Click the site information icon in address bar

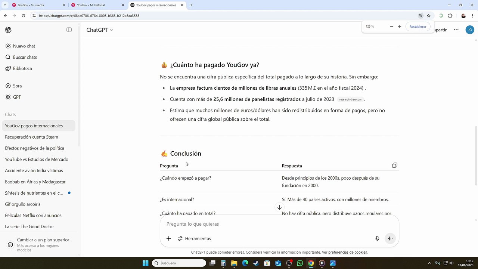tap(34, 16)
